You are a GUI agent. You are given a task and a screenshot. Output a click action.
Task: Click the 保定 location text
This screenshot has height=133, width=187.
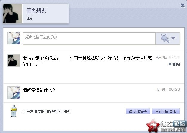point(30,18)
